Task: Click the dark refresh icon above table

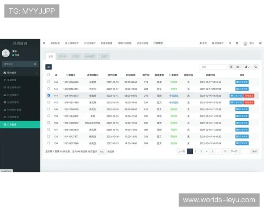Action: click(48, 67)
